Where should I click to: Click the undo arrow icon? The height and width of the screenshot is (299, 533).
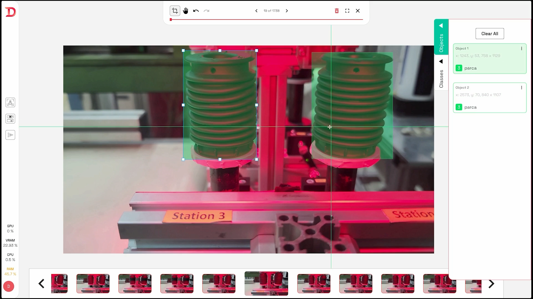click(x=196, y=11)
